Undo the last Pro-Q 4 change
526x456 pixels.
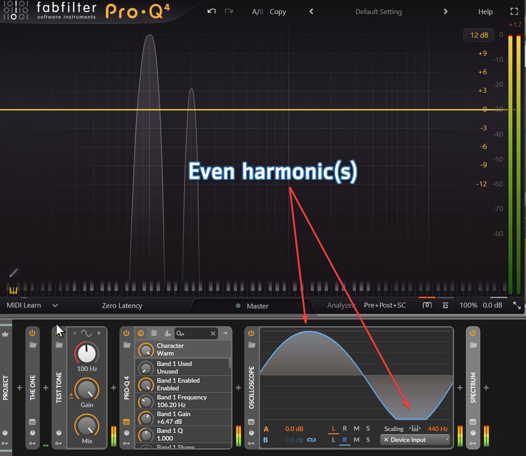pyautogui.click(x=211, y=11)
